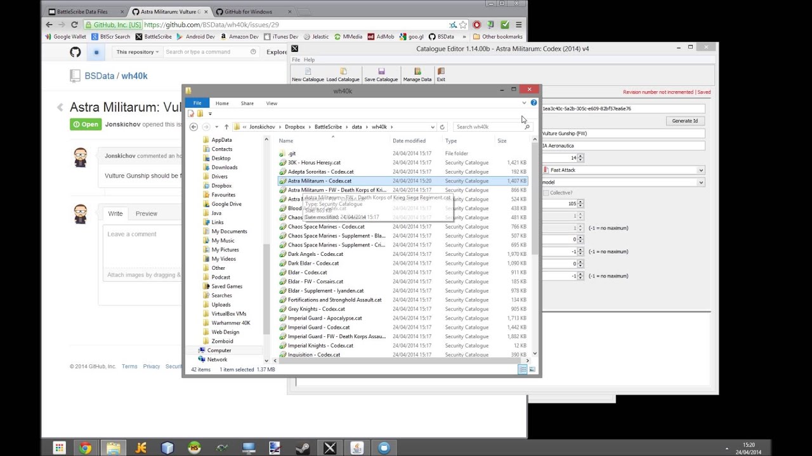Viewport: 812px width, 456px height.
Task: Switch to details view icon in Explorer status bar
Action: tap(523, 369)
